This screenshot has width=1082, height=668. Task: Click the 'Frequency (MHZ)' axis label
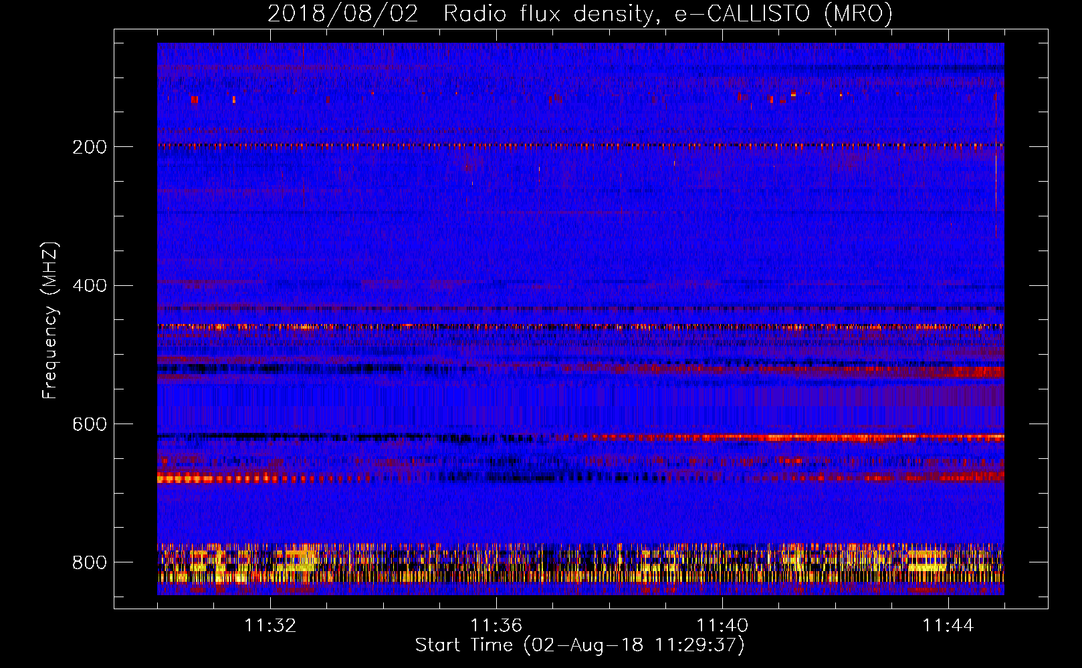[x=50, y=320]
